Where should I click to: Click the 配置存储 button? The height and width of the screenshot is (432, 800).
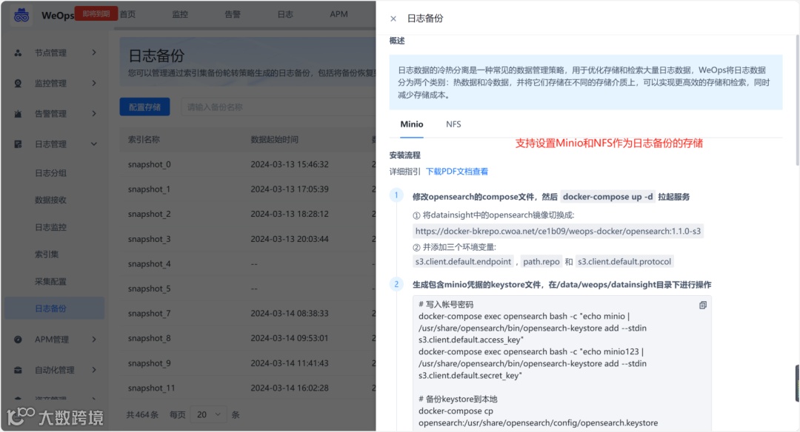[145, 107]
